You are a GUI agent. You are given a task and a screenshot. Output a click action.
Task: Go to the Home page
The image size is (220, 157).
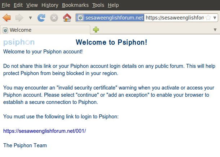pyautogui.click(x=67, y=18)
